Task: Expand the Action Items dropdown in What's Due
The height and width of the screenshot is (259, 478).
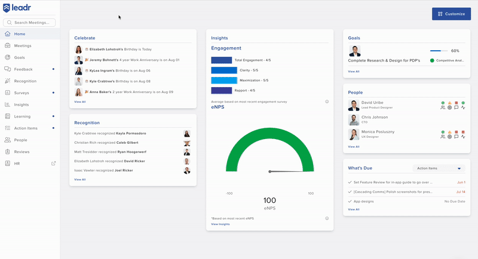Action: (x=439, y=168)
